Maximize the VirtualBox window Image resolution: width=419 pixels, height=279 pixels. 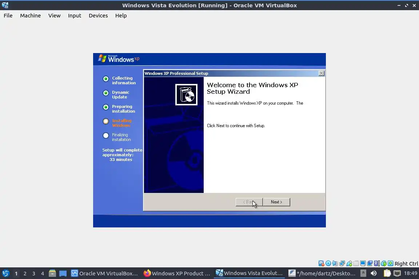(x=406, y=5)
